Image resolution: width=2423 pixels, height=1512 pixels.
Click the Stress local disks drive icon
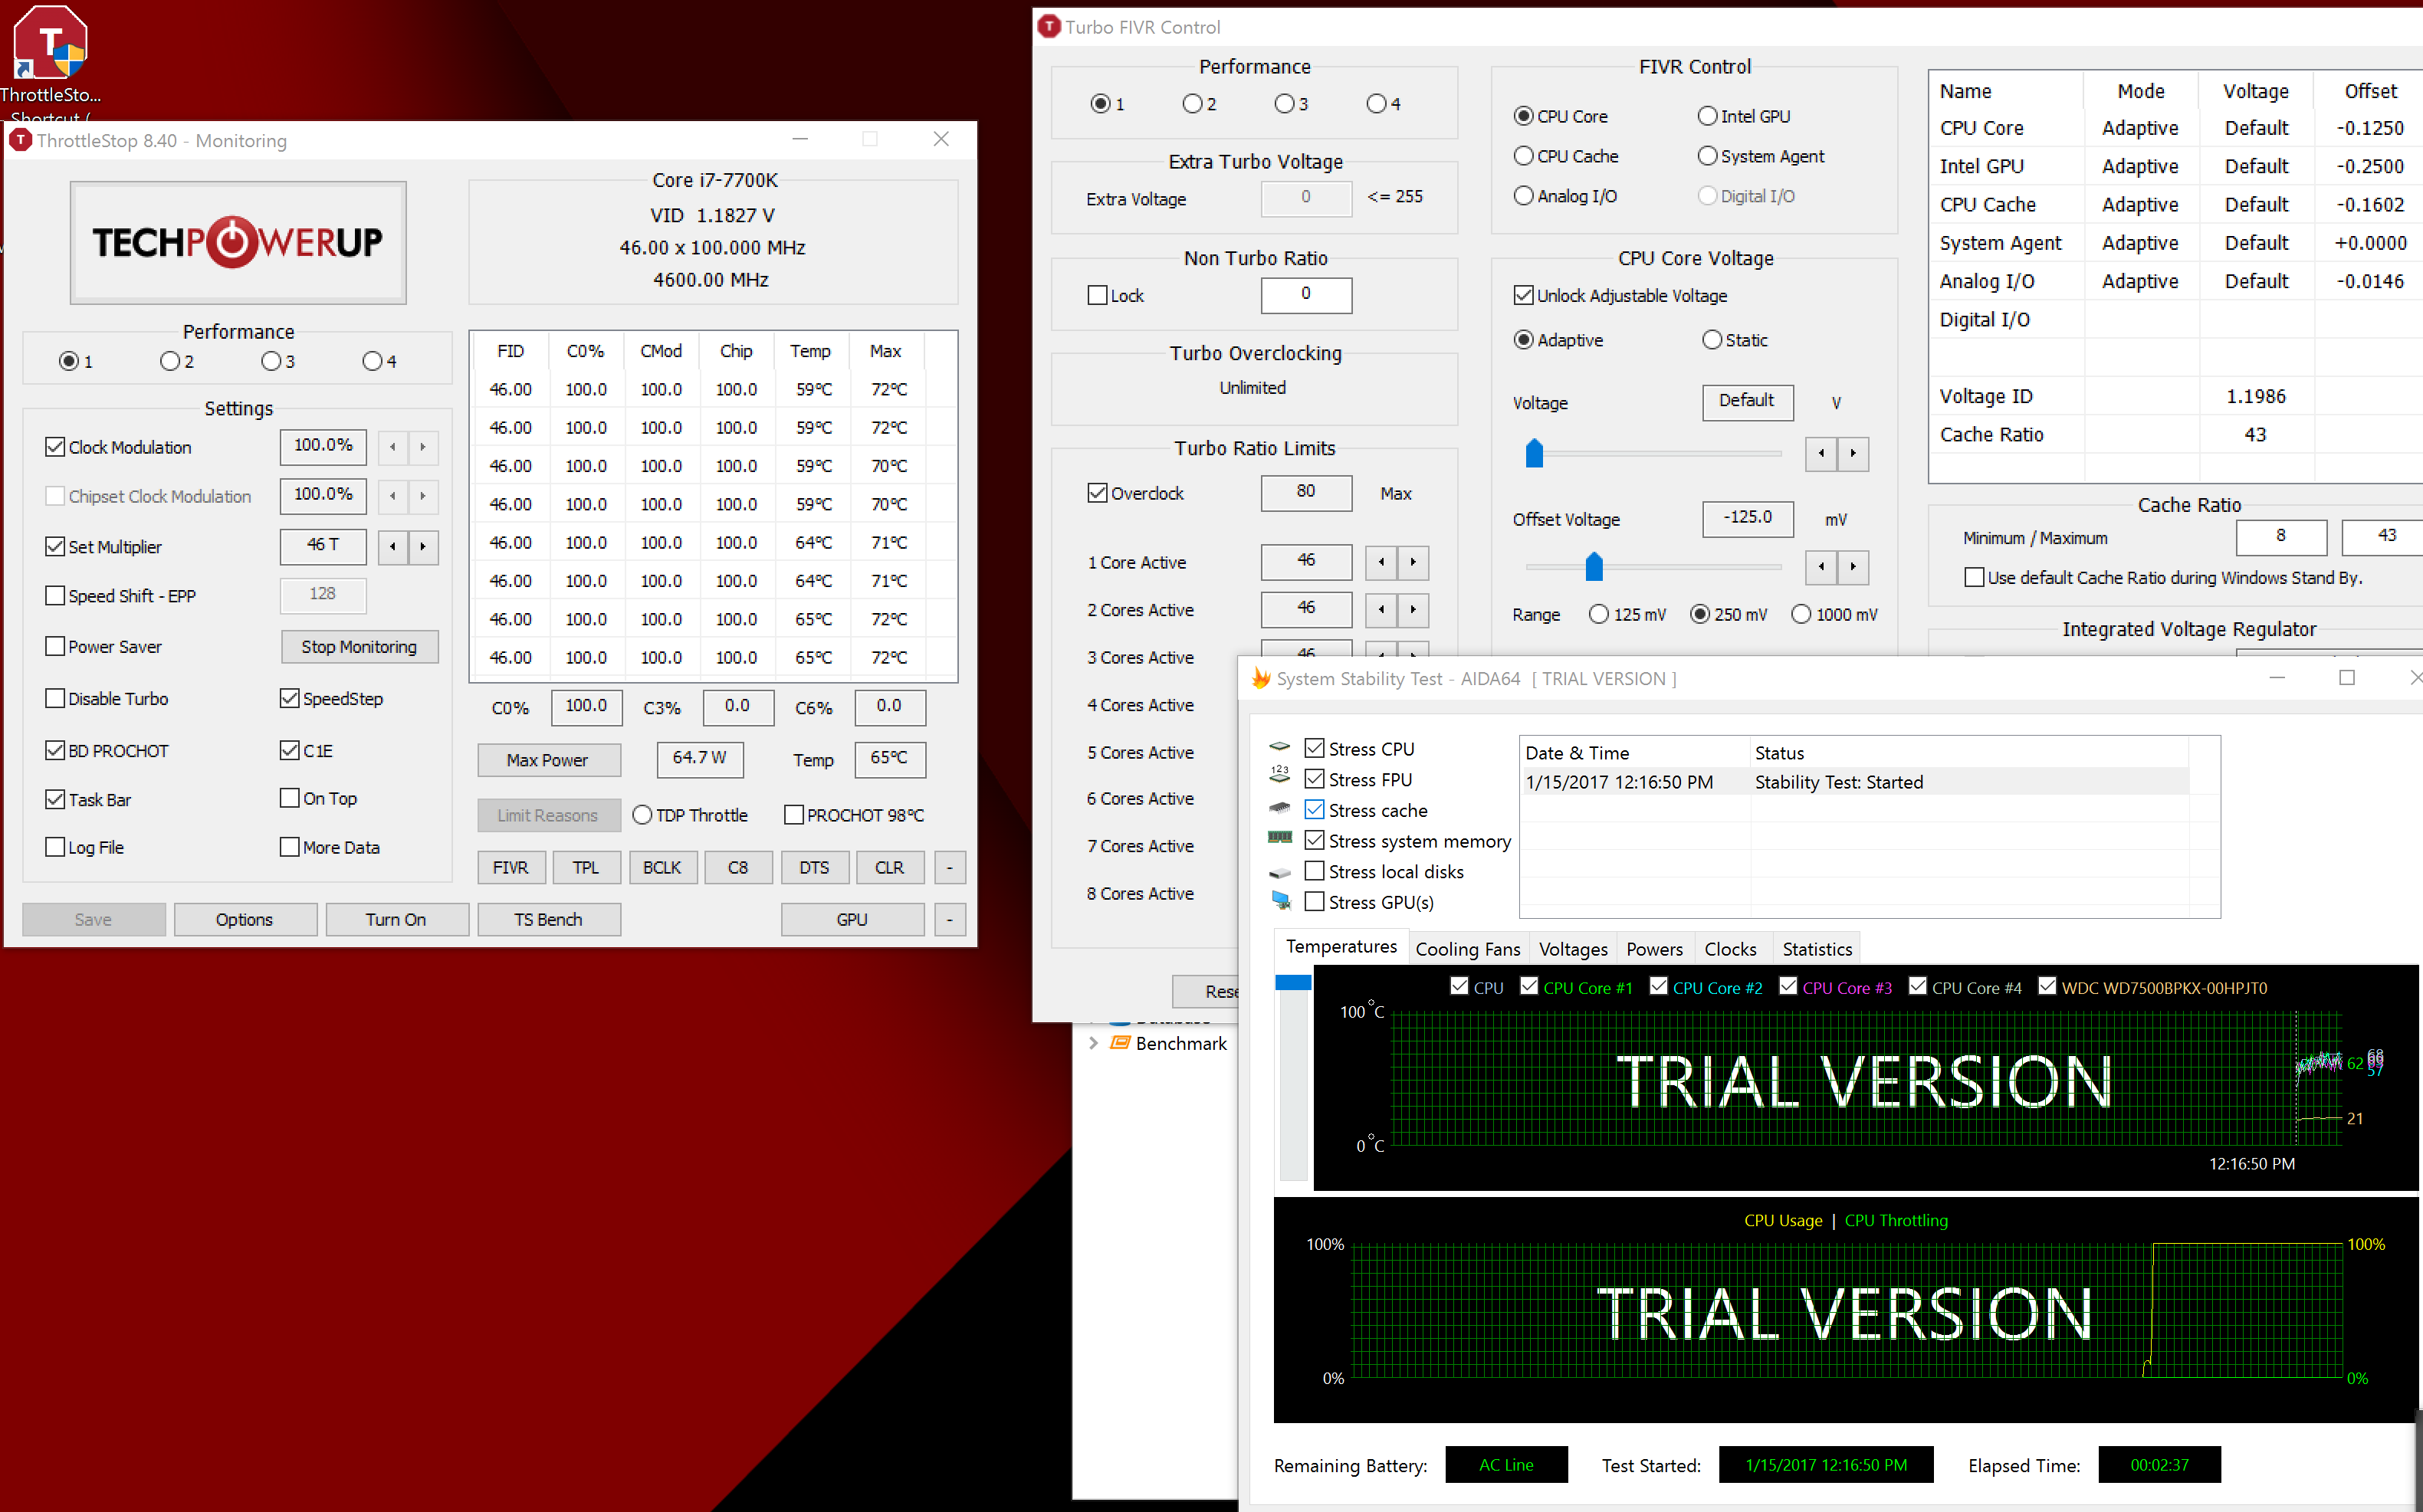(x=1280, y=873)
